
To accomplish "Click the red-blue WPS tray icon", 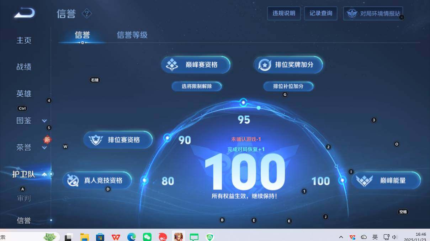I will [x=352, y=237].
